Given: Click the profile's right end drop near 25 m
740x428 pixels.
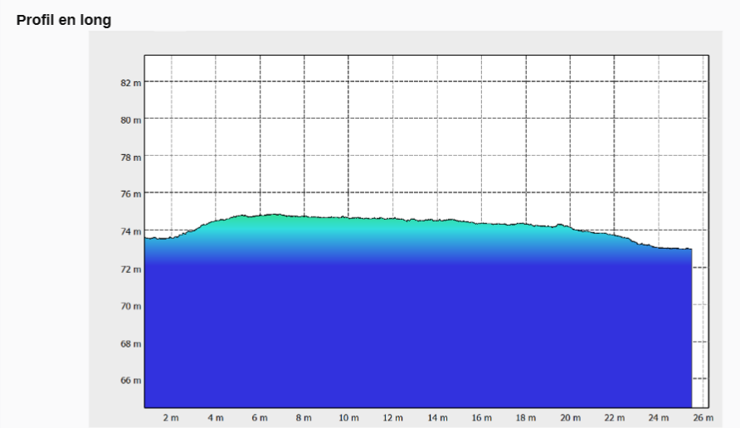Looking at the screenshot, I should pos(691,328).
